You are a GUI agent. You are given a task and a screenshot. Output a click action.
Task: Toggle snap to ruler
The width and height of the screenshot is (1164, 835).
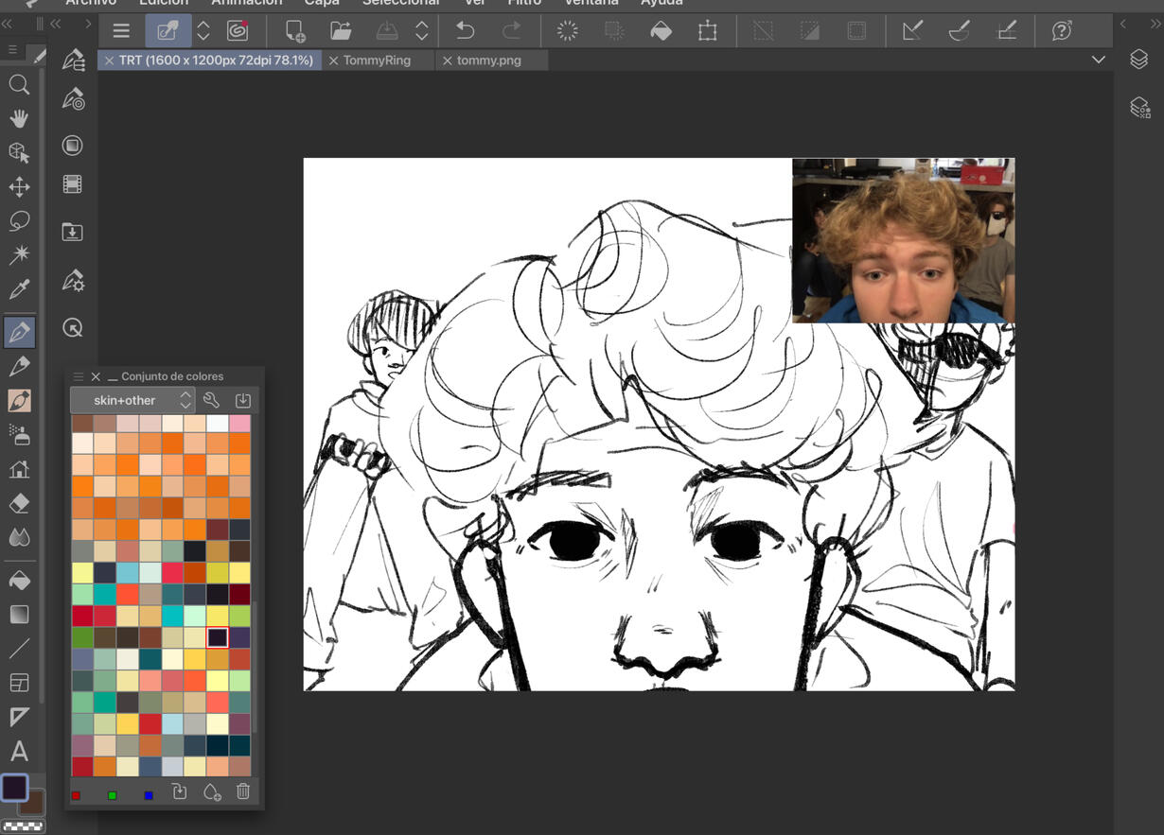click(912, 31)
